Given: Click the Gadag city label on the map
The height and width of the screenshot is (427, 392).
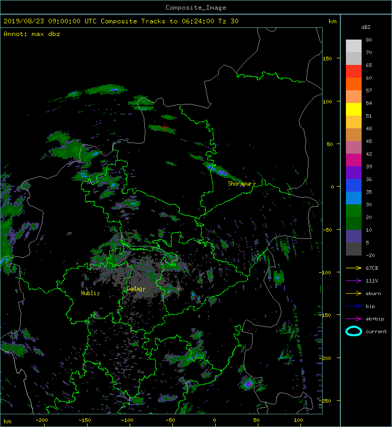Looking at the screenshot, I should [134, 289].
